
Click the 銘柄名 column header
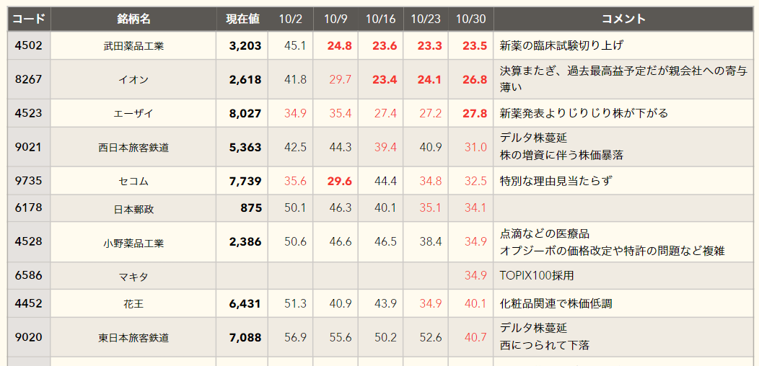(x=133, y=19)
